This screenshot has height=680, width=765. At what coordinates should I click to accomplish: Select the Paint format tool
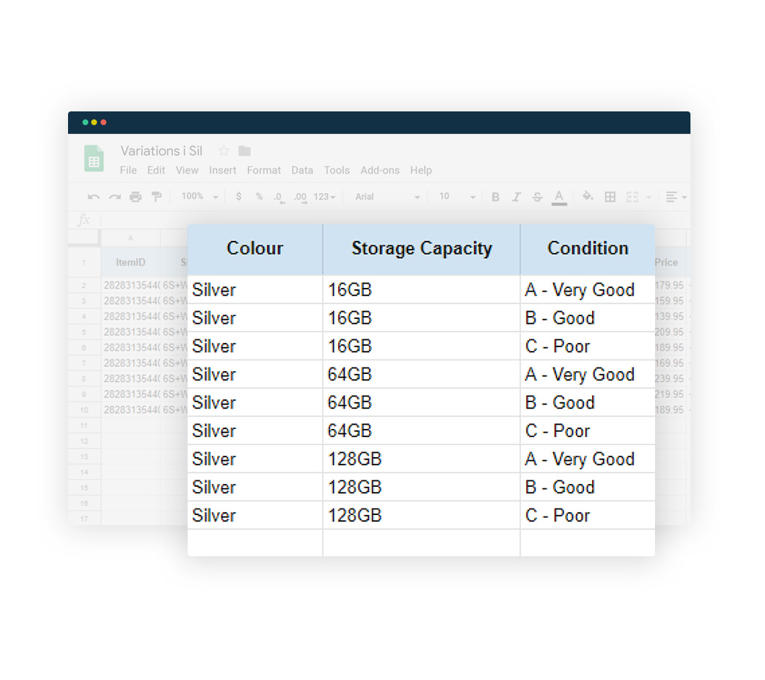click(157, 196)
